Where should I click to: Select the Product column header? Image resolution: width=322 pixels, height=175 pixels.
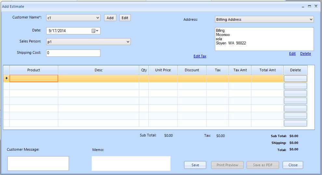coord(34,70)
